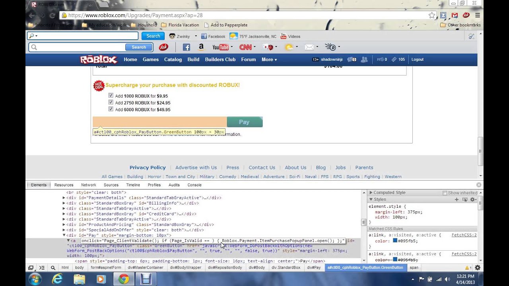Viewport: 509px width, 286px height.
Task: Click the mail envelope icon in toolbar
Action: click(309, 47)
